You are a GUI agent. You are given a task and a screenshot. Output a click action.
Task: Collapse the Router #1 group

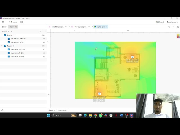[x=2, y=35]
